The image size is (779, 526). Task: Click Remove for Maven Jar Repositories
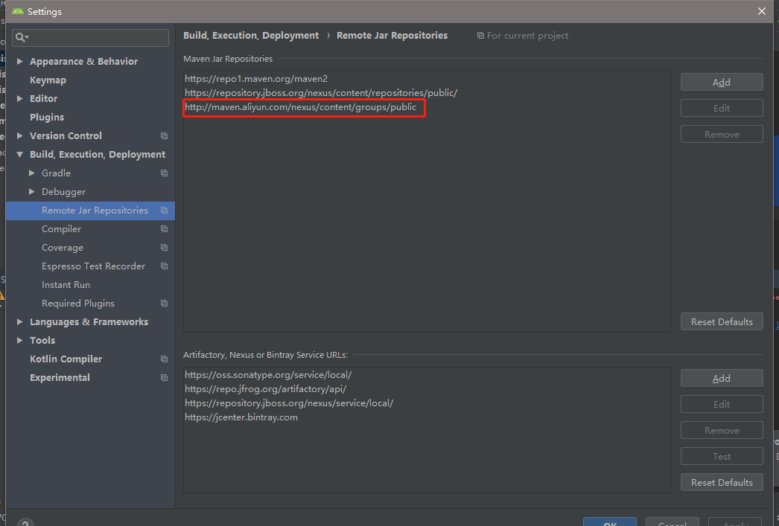(x=722, y=135)
